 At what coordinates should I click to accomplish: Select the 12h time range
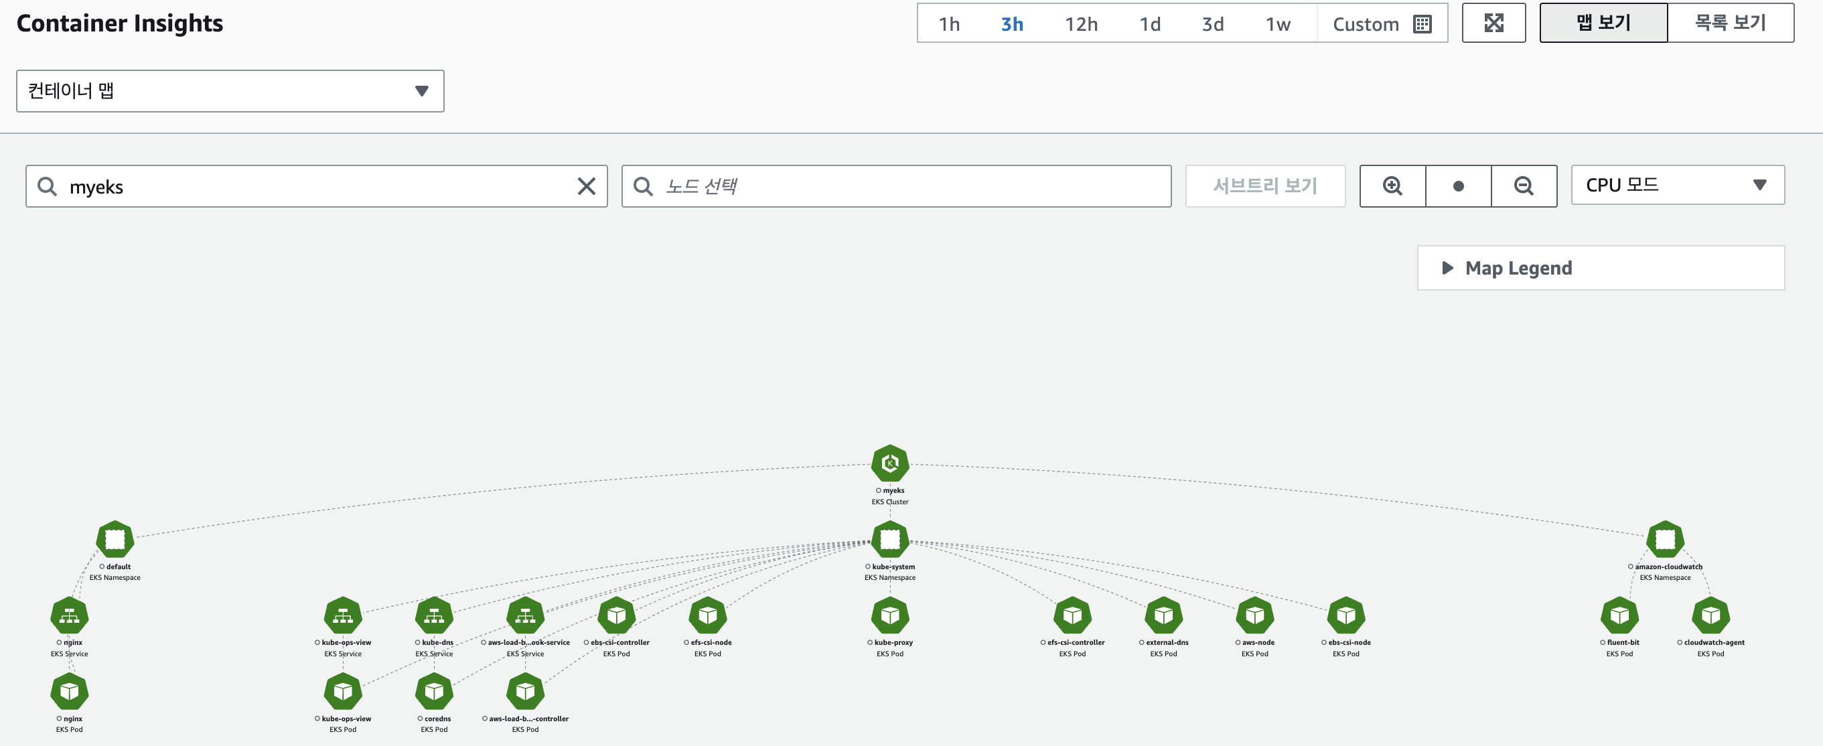(1081, 24)
